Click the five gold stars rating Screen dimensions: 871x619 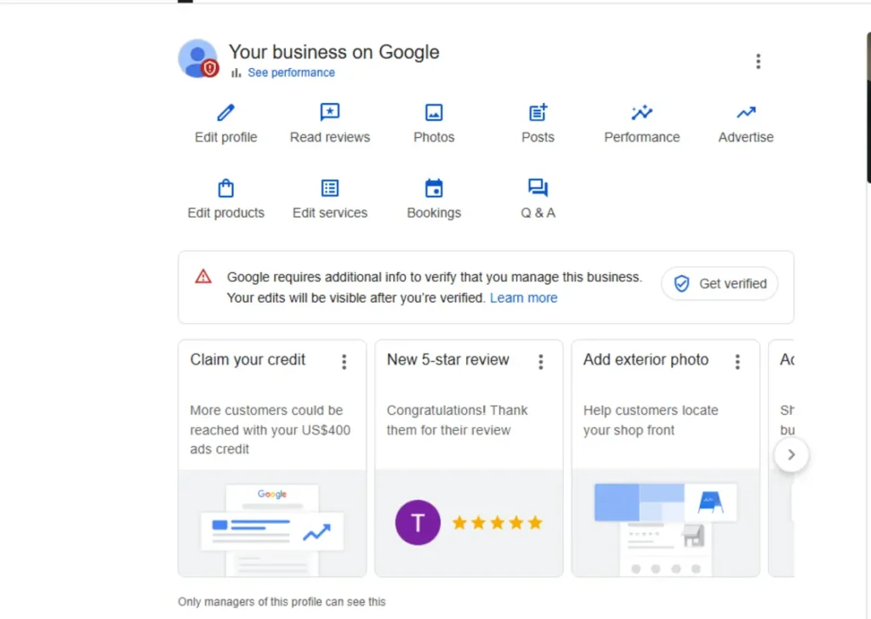[x=497, y=522]
